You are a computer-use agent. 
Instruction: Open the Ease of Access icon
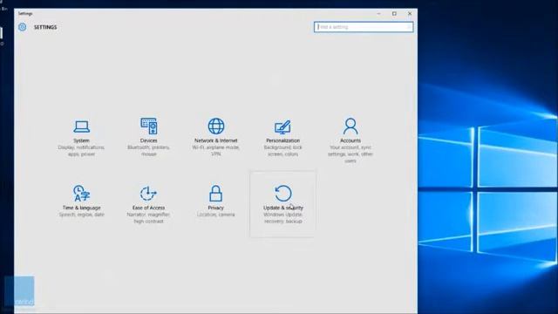(x=148, y=194)
